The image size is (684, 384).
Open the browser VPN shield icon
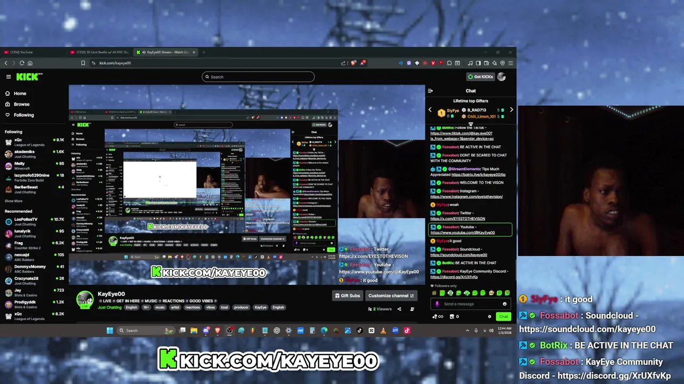(x=502, y=63)
